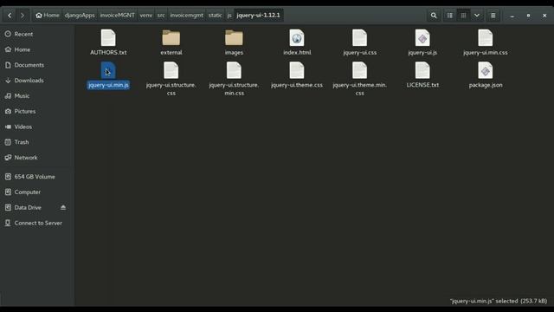Viewport: 554px width, 312px height.
Task: Open Recent in the sidebar
Action: click(36, 34)
